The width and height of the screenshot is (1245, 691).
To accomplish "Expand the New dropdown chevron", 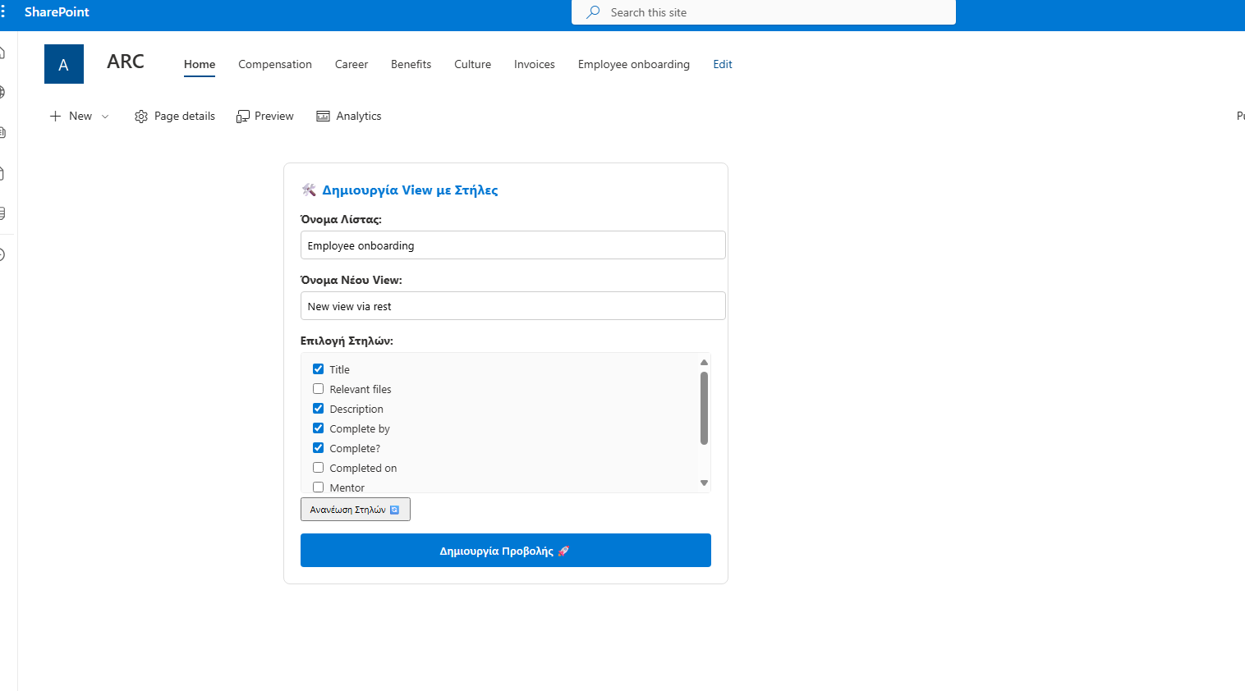I will click(105, 117).
